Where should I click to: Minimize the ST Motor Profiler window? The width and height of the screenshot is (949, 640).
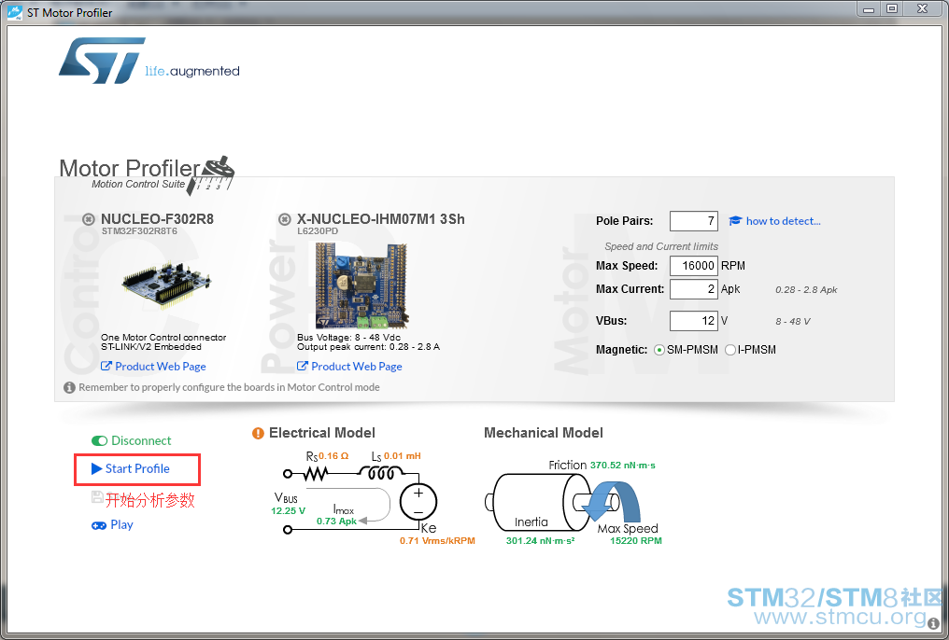pyautogui.click(x=869, y=9)
